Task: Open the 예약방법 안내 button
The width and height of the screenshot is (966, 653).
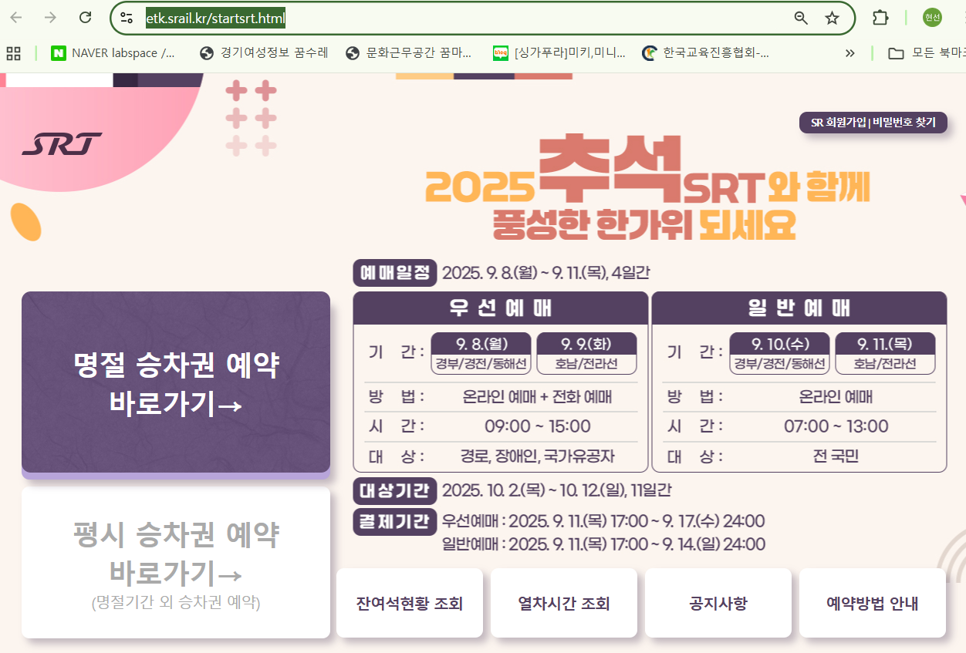Action: point(873,603)
